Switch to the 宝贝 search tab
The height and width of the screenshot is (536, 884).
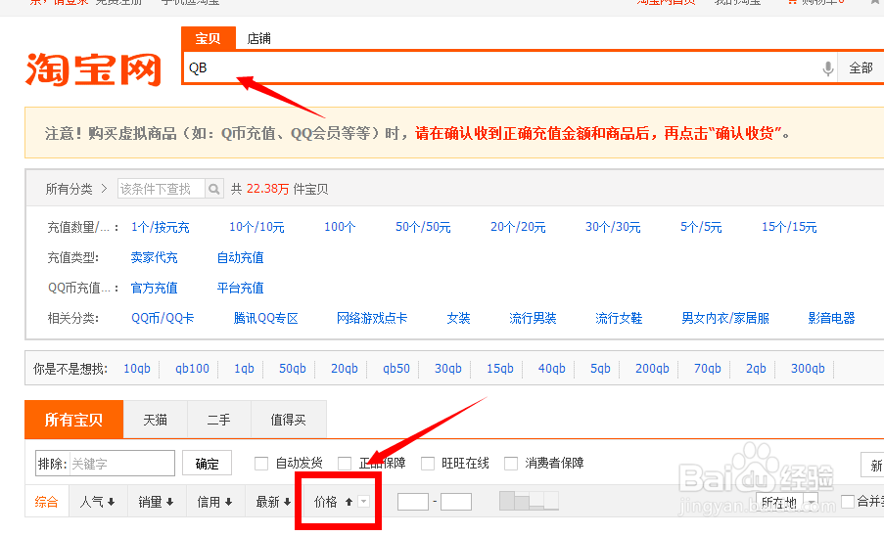tap(209, 38)
